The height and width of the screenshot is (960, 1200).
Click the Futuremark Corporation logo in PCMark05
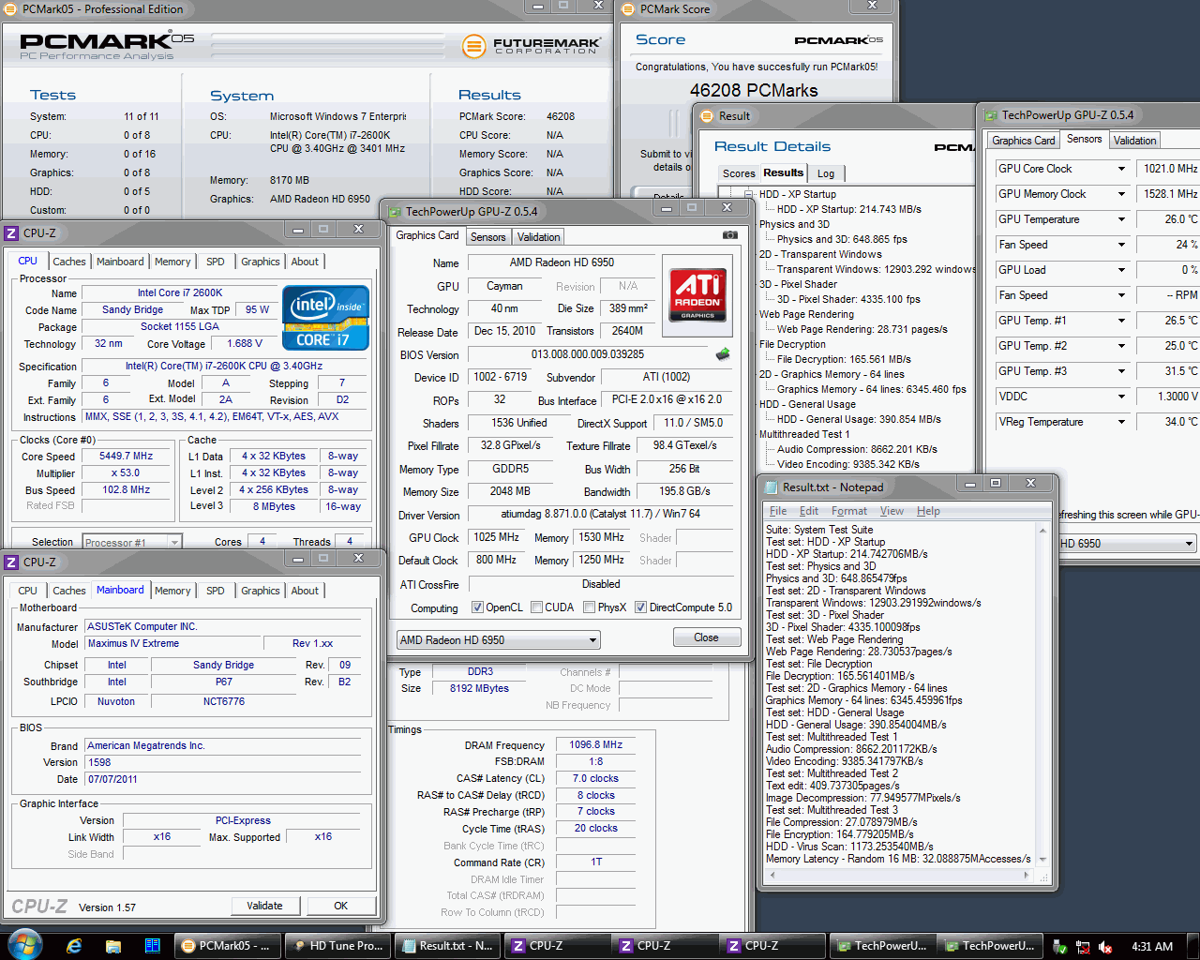point(533,46)
